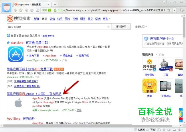Click the undo/restore page arrow icon

(x=26, y=10)
